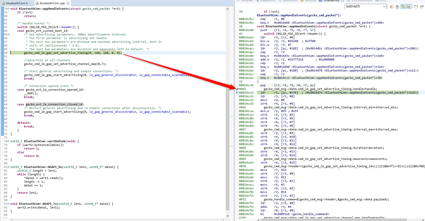Open the Live Expressions view tab
Screen dimensions: 425x221
[x=360, y=1]
